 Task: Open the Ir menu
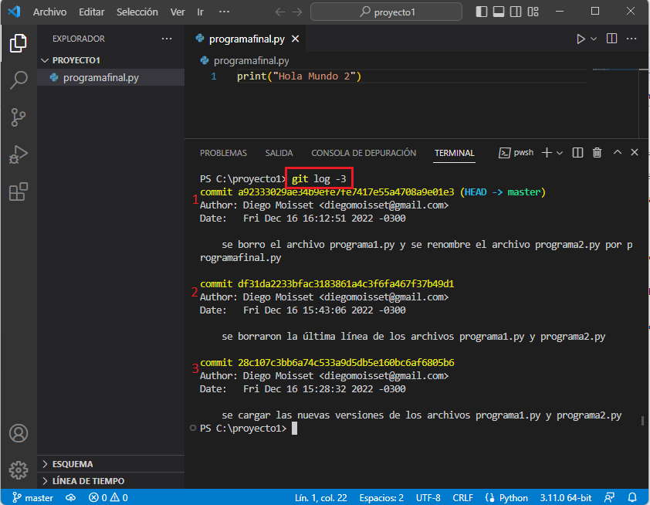coord(200,12)
